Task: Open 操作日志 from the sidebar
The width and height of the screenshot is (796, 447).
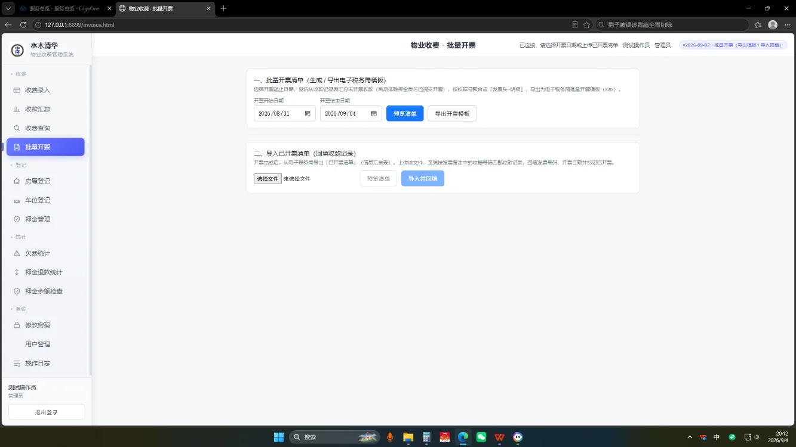Action: [x=45, y=364]
